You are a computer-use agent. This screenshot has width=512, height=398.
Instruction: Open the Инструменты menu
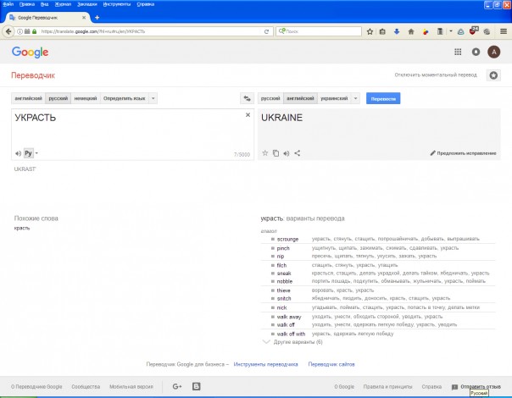click(116, 4)
